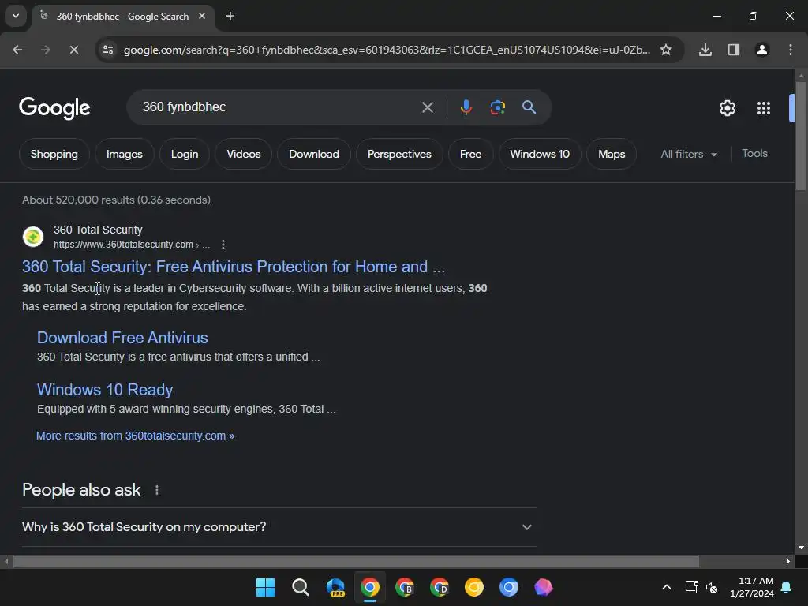Open a new browser tab
Screen dimensions: 808x606
[230, 17]
